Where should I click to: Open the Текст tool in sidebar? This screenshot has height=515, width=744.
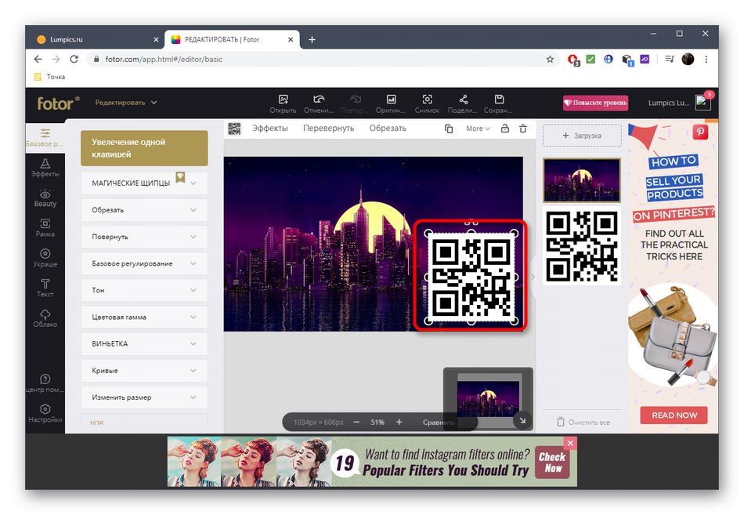point(45,288)
